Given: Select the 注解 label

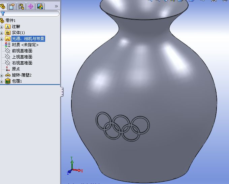Looking at the screenshot, I should [x=16, y=27].
